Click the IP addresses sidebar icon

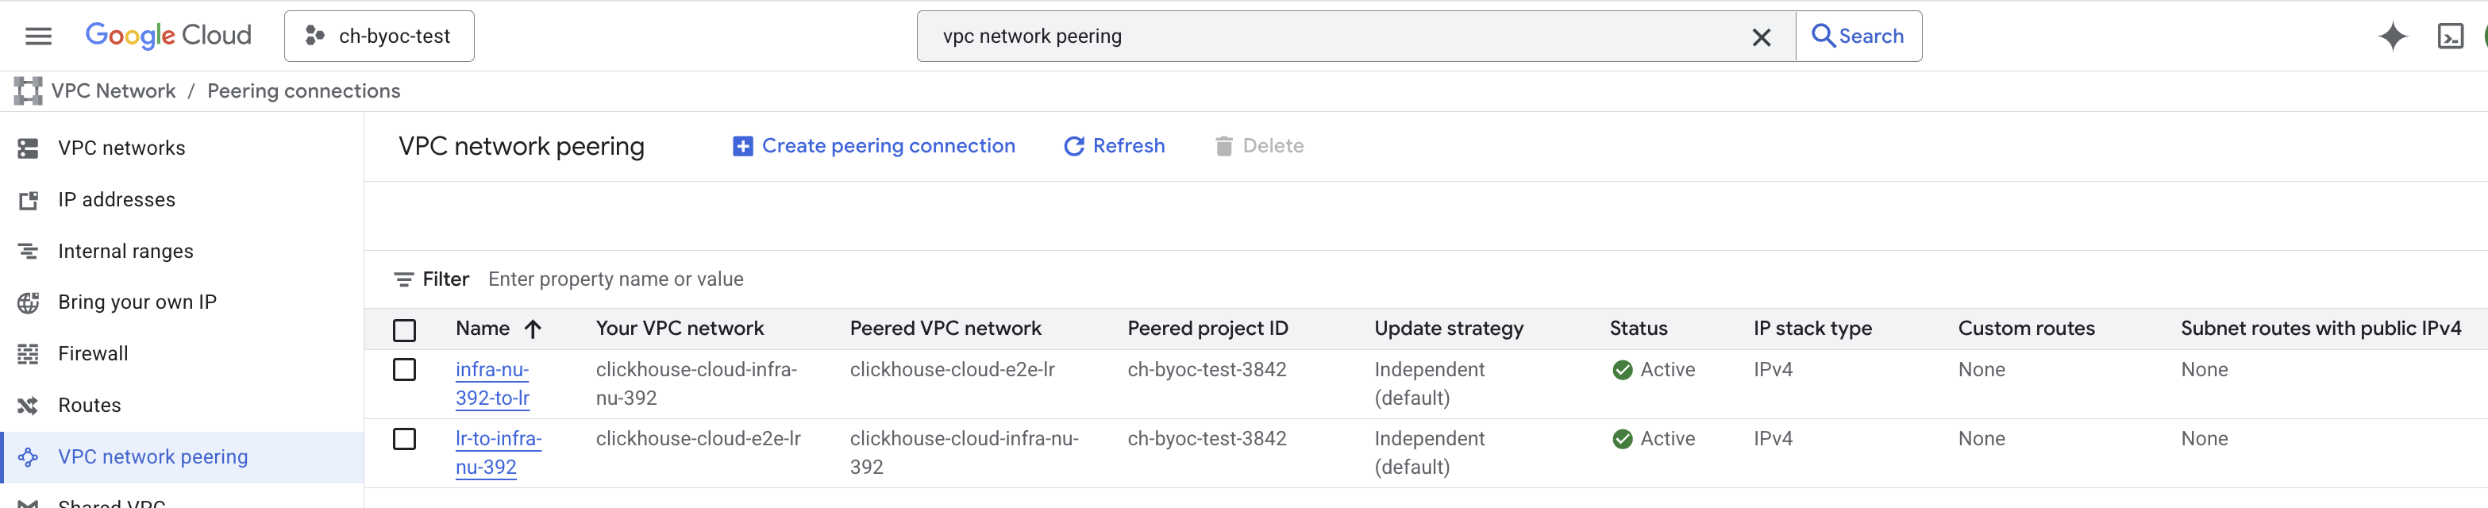[28, 199]
